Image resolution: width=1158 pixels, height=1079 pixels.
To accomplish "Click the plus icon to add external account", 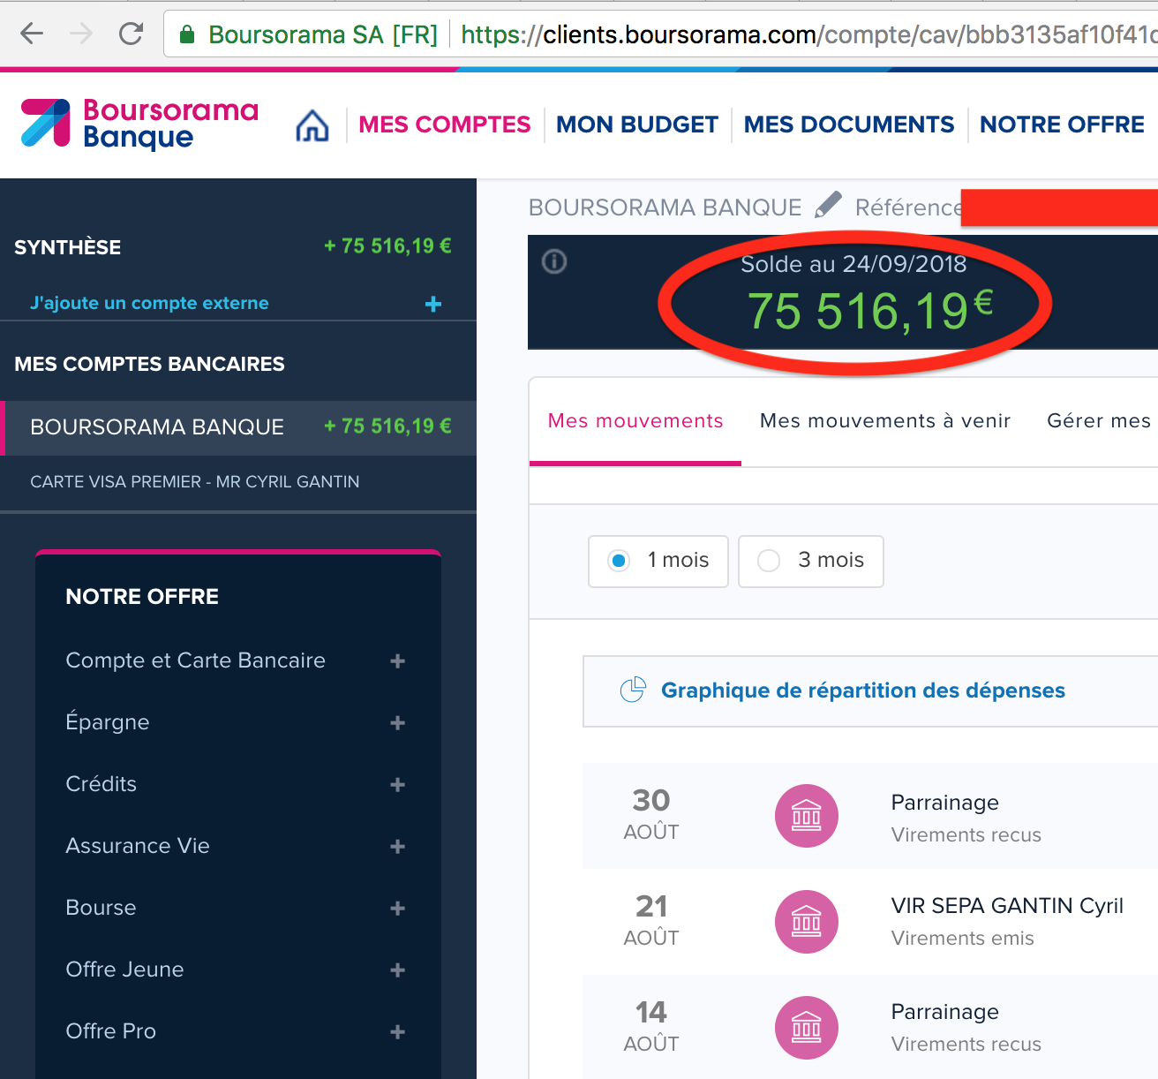I will (x=432, y=304).
